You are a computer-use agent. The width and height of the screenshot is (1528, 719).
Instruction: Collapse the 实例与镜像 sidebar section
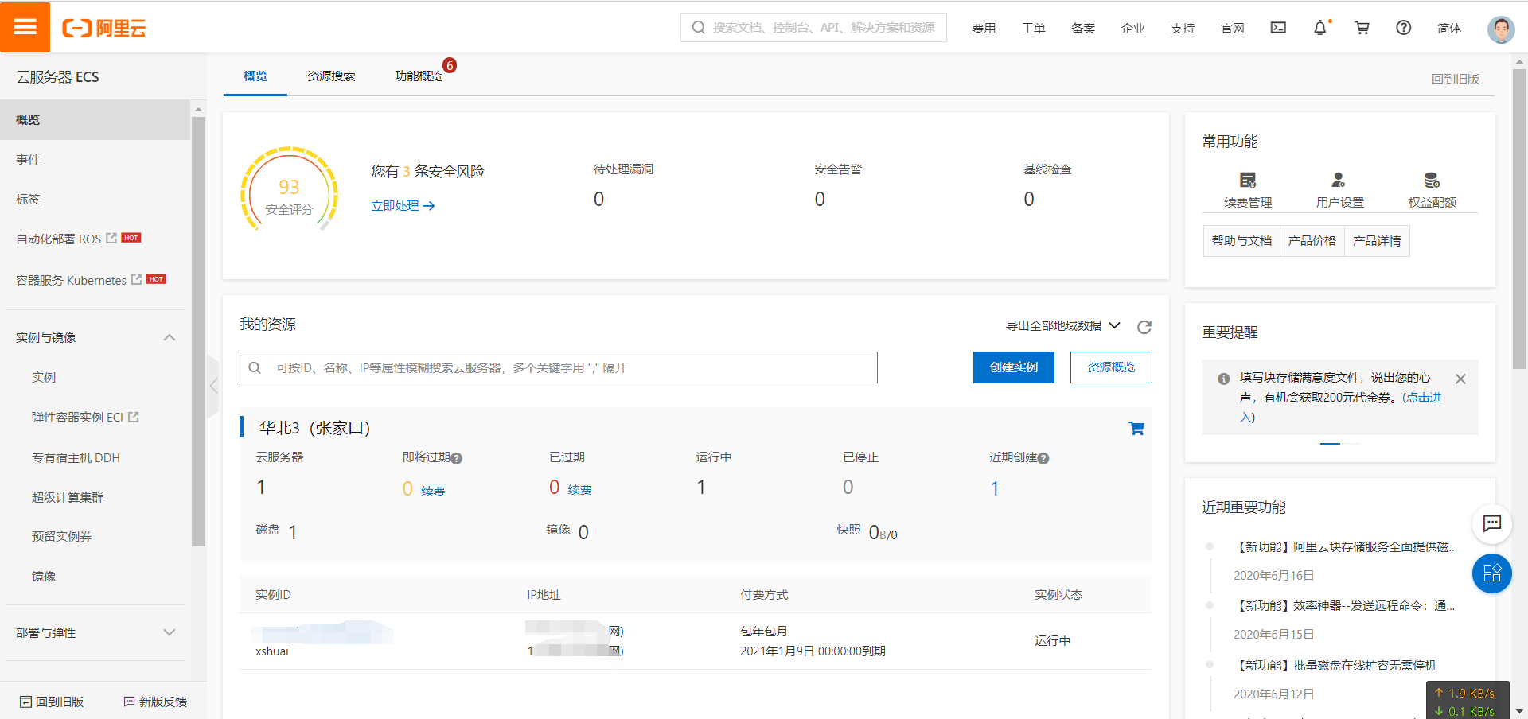point(170,337)
